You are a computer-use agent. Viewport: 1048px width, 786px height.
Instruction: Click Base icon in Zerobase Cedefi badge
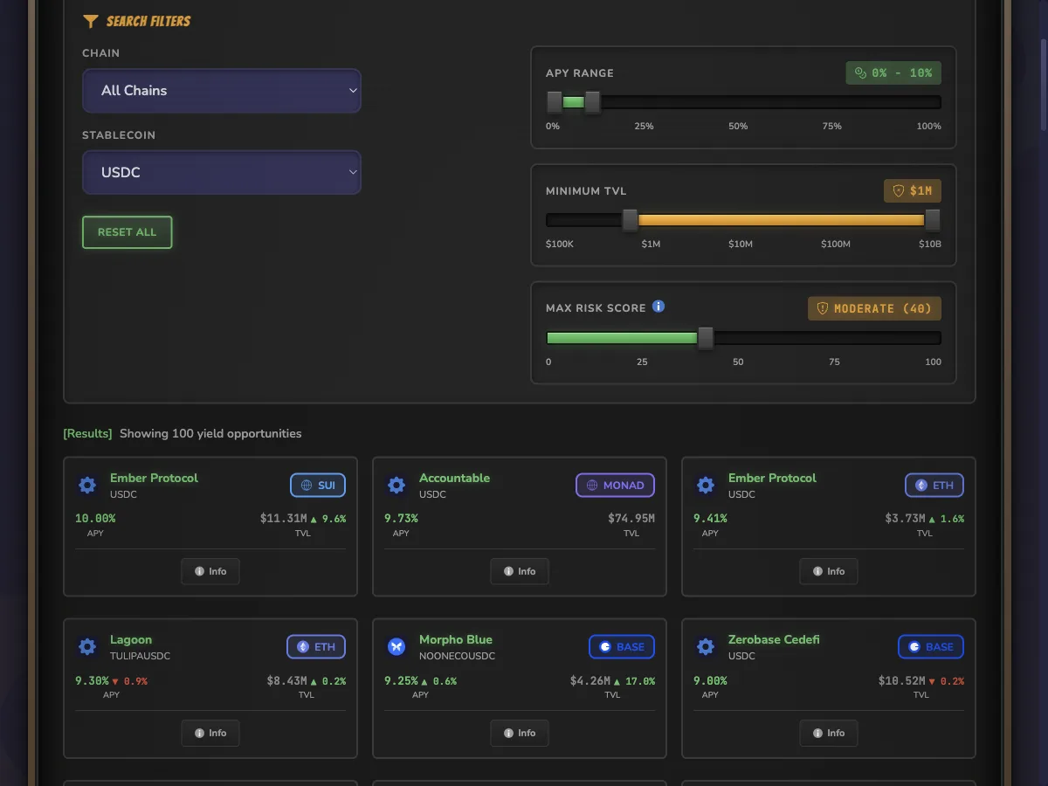tap(914, 647)
